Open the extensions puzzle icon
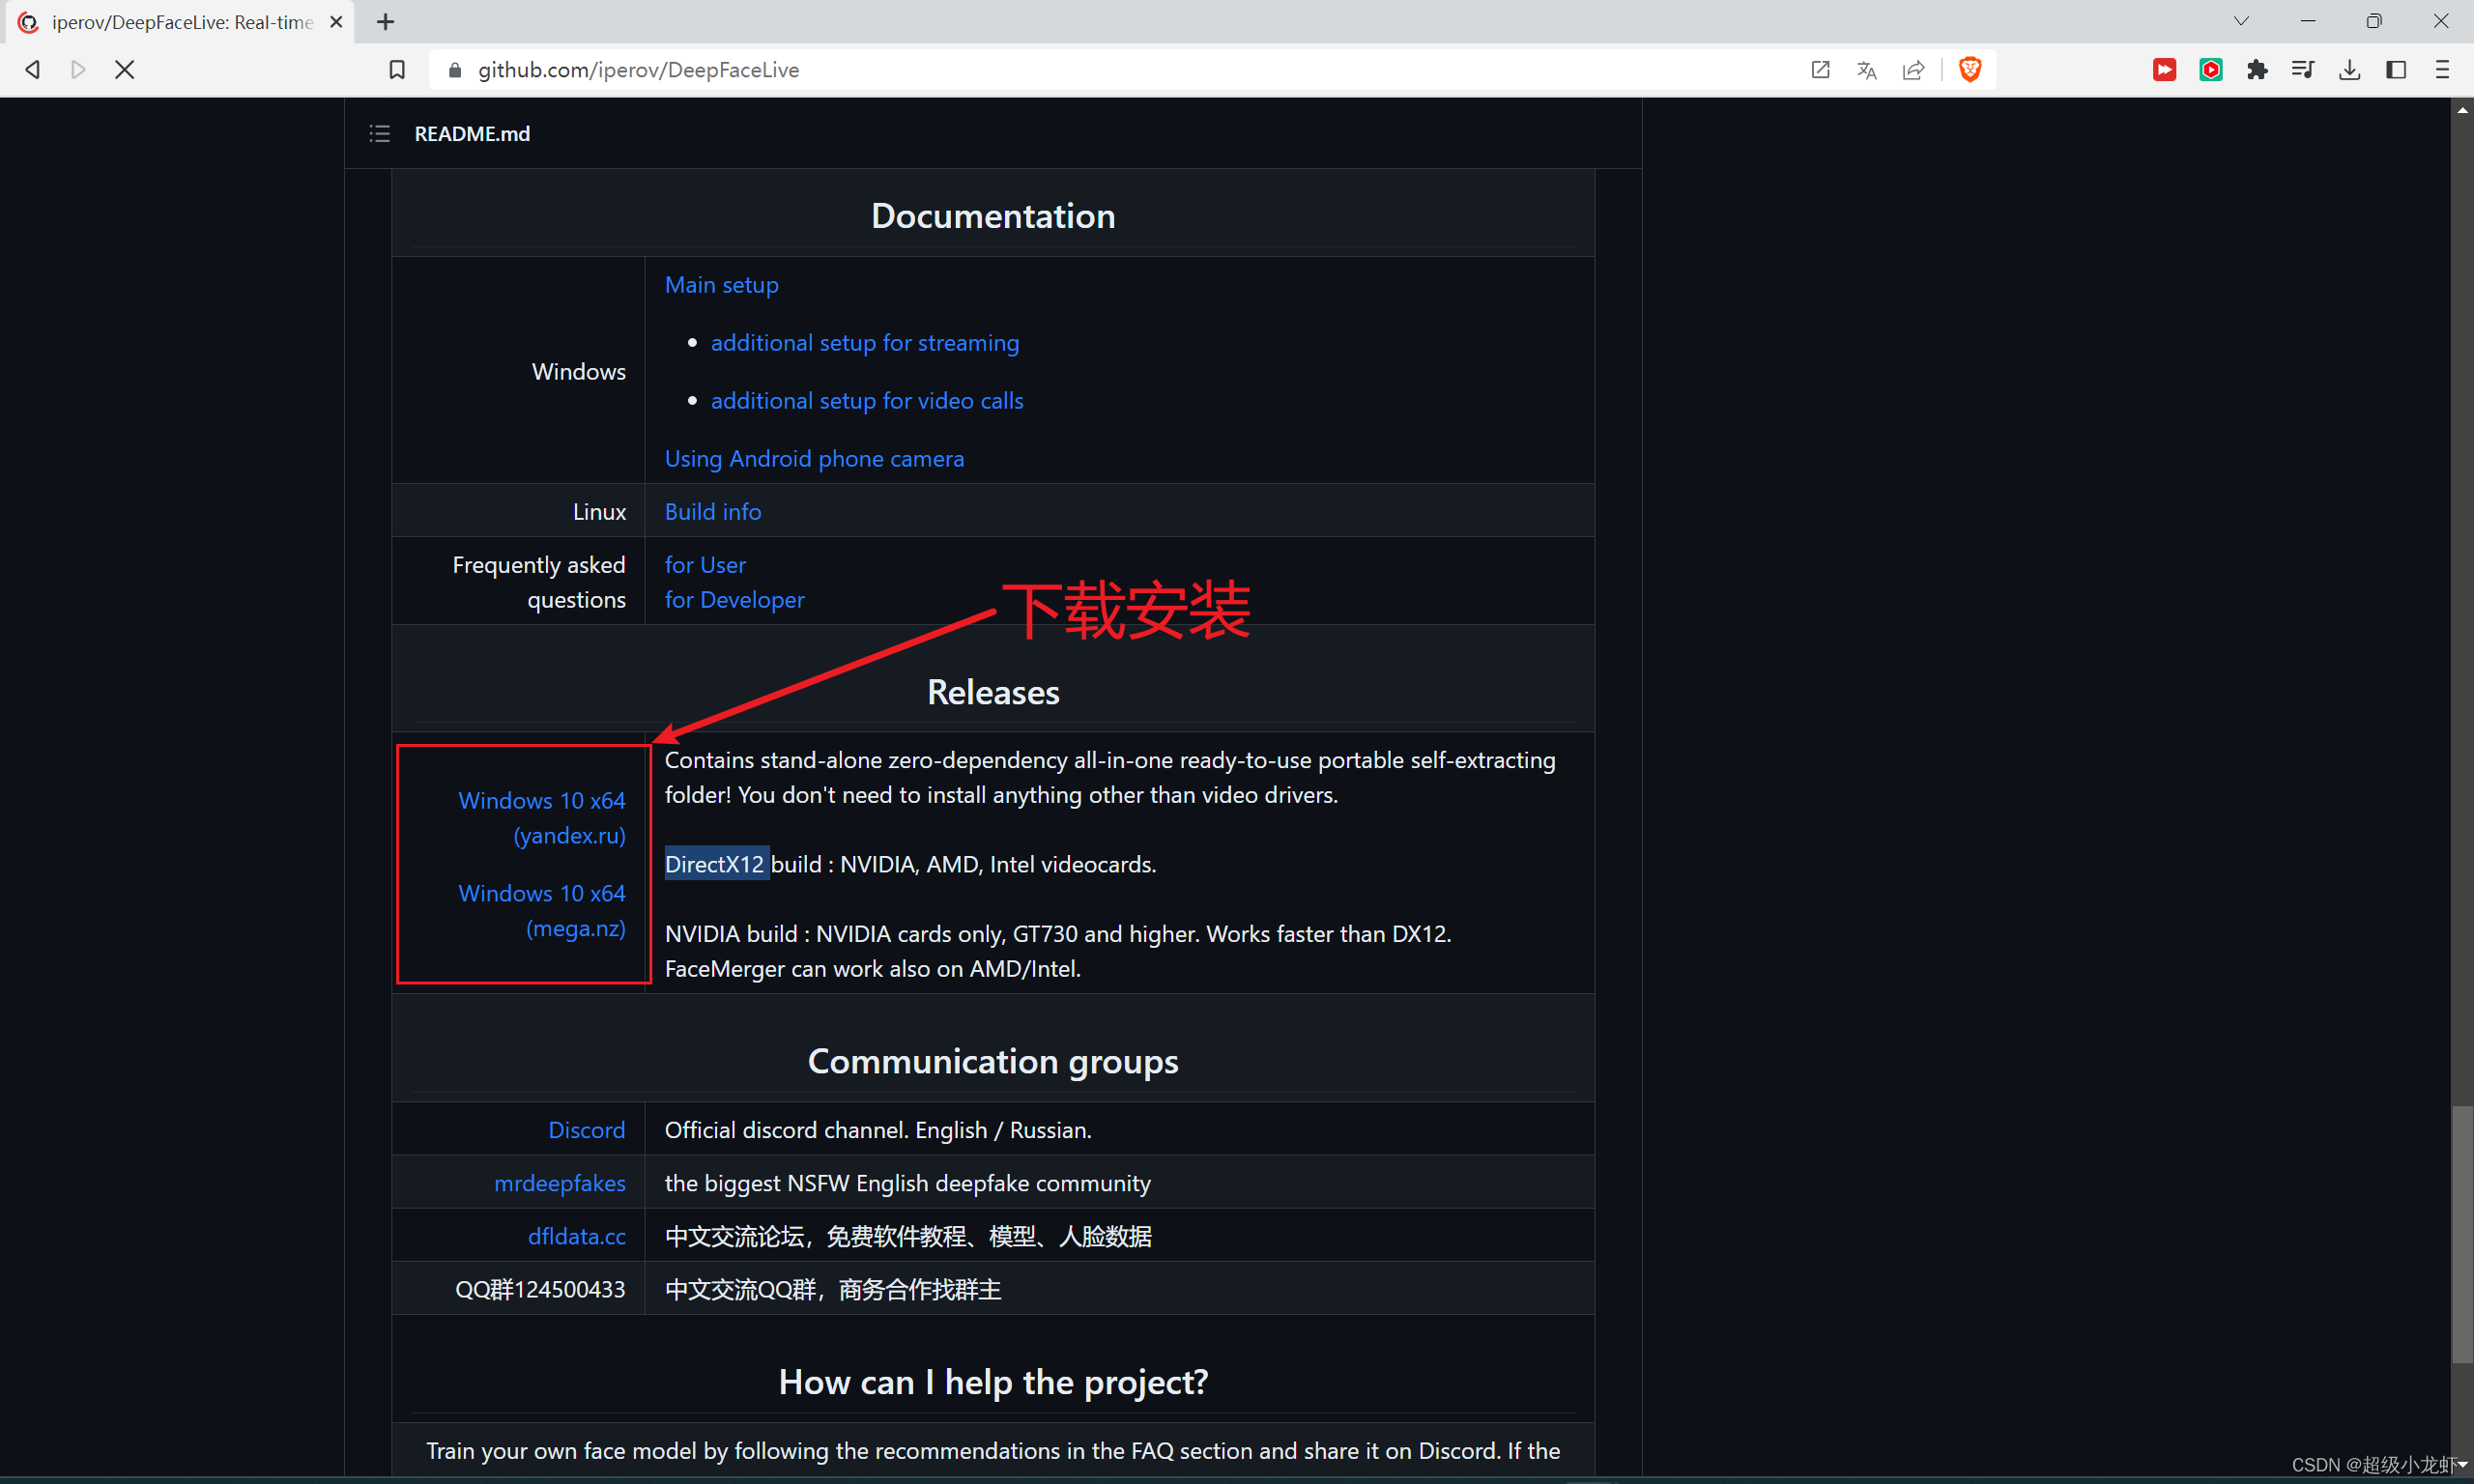This screenshot has height=1484, width=2474. coord(2257,70)
